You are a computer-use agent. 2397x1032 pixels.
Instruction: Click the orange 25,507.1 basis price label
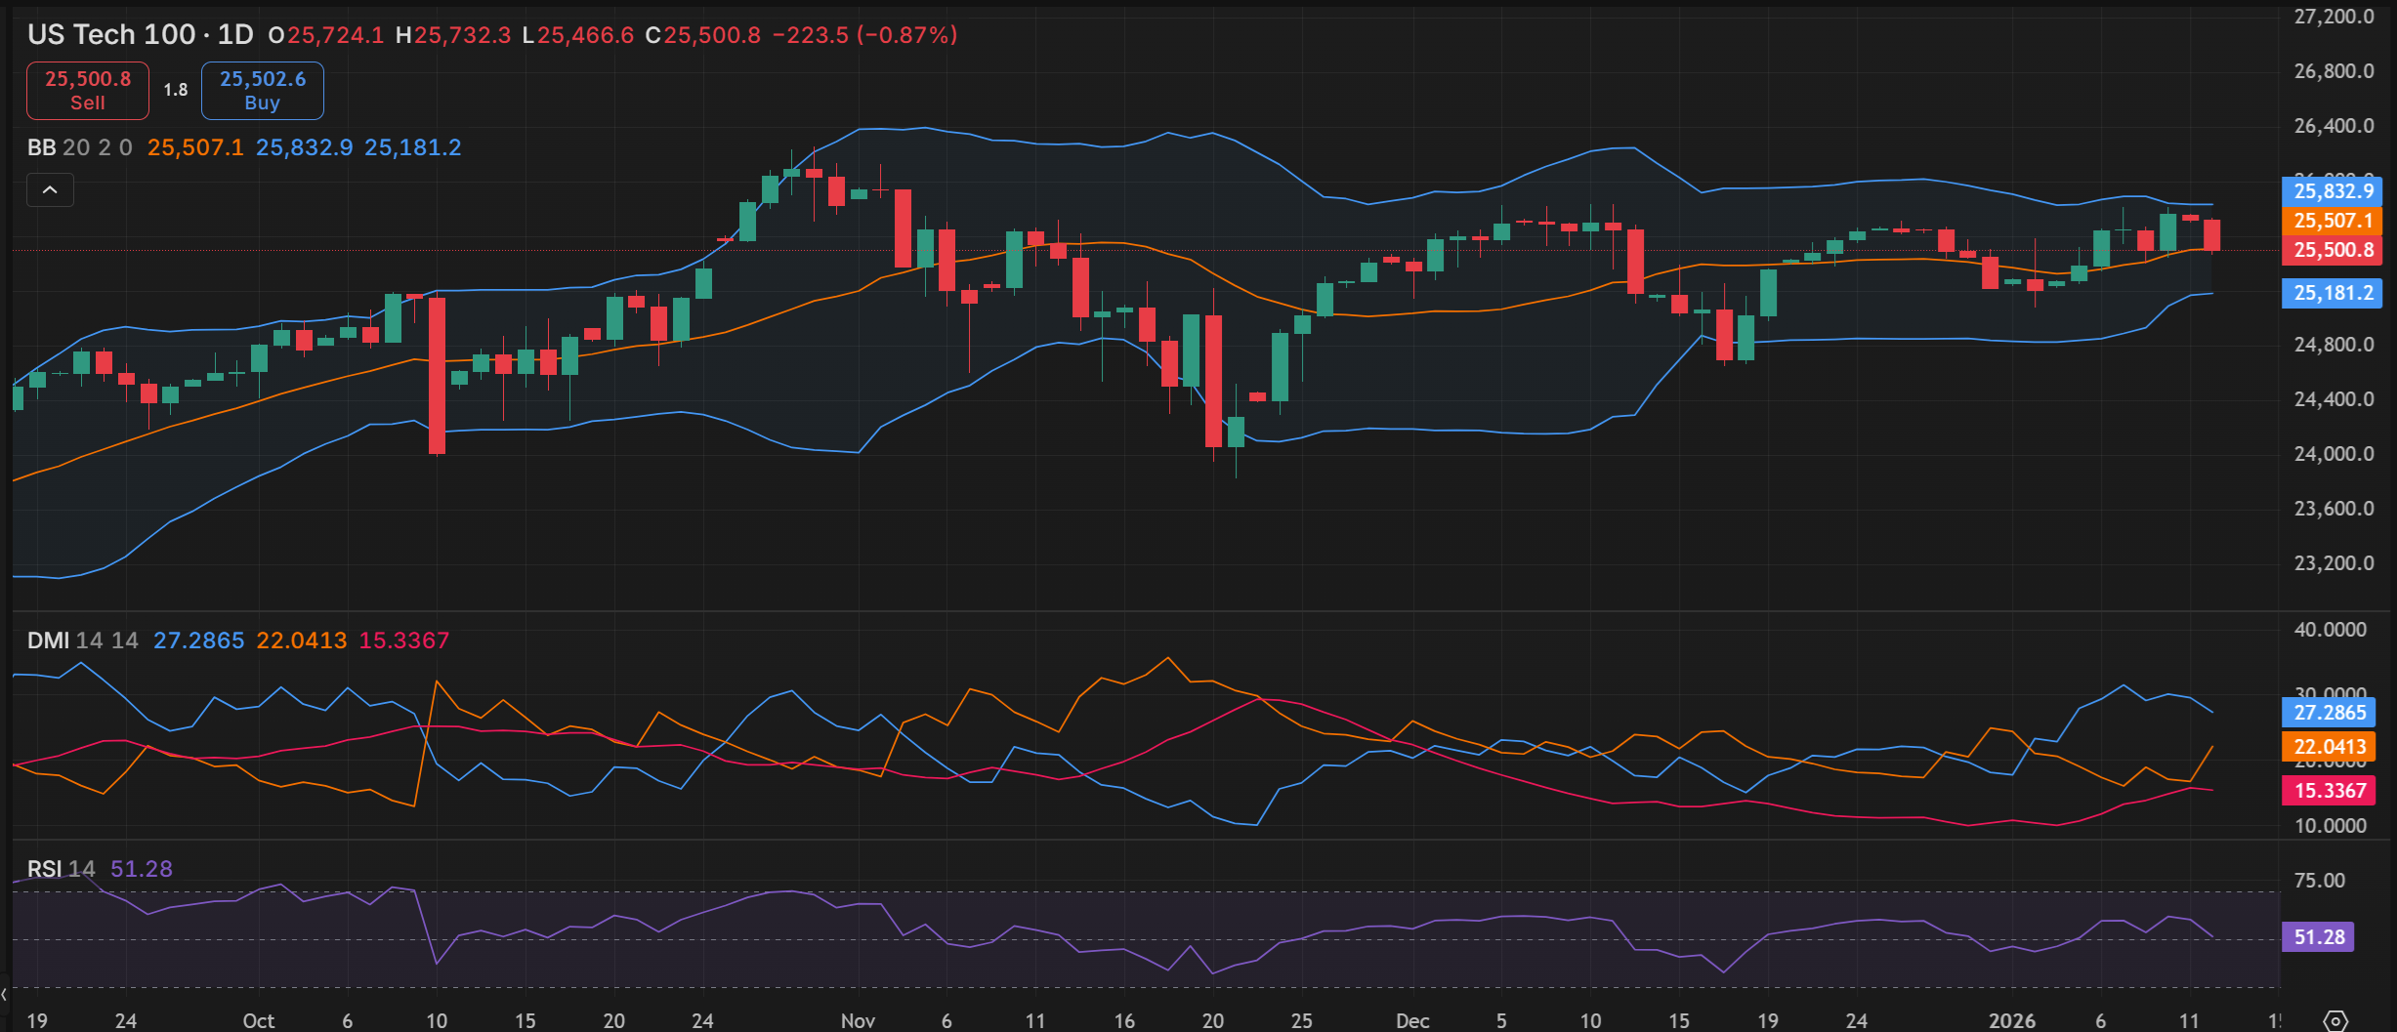(x=2332, y=221)
